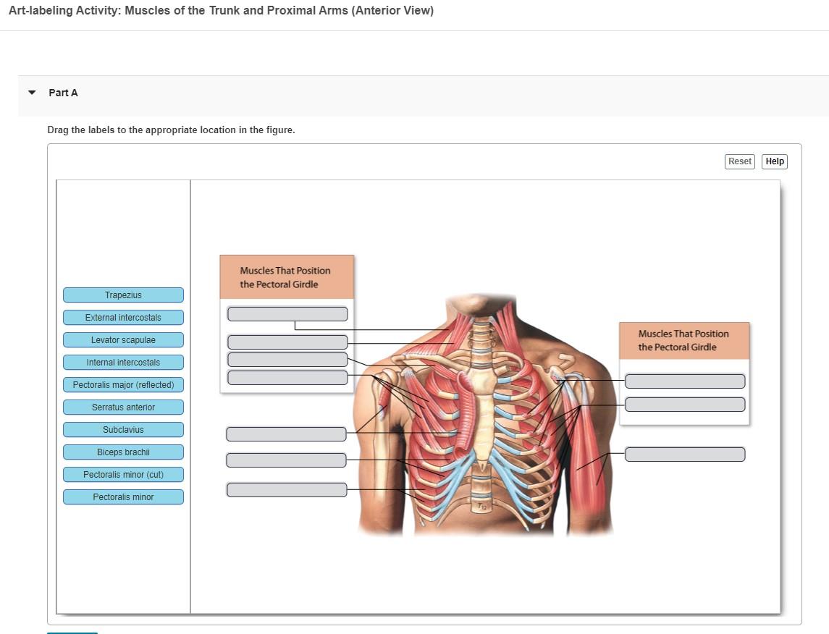829x634 pixels.
Task: Select the Internal intercostals label
Action: [123, 362]
